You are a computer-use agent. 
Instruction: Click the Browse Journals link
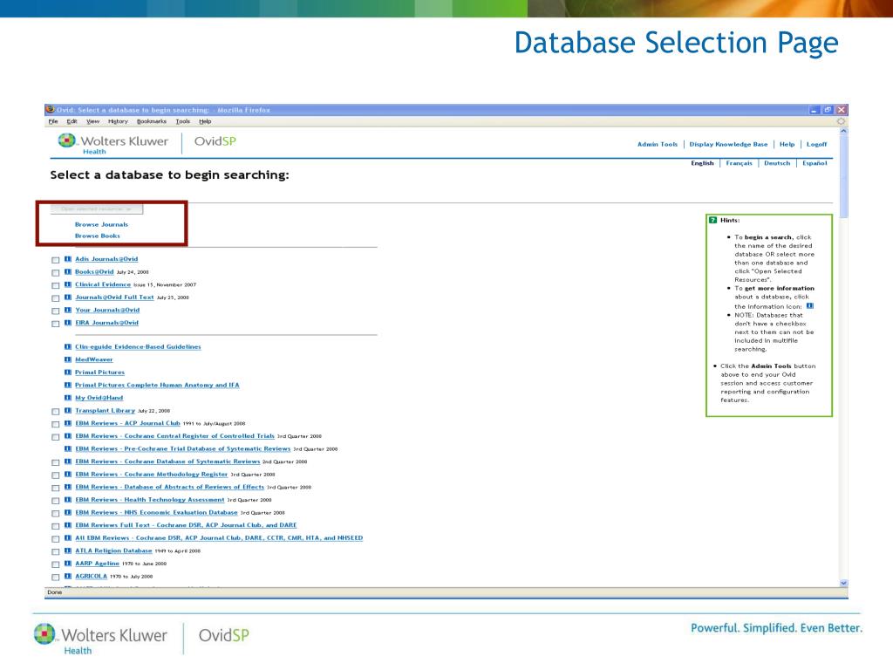(x=101, y=224)
